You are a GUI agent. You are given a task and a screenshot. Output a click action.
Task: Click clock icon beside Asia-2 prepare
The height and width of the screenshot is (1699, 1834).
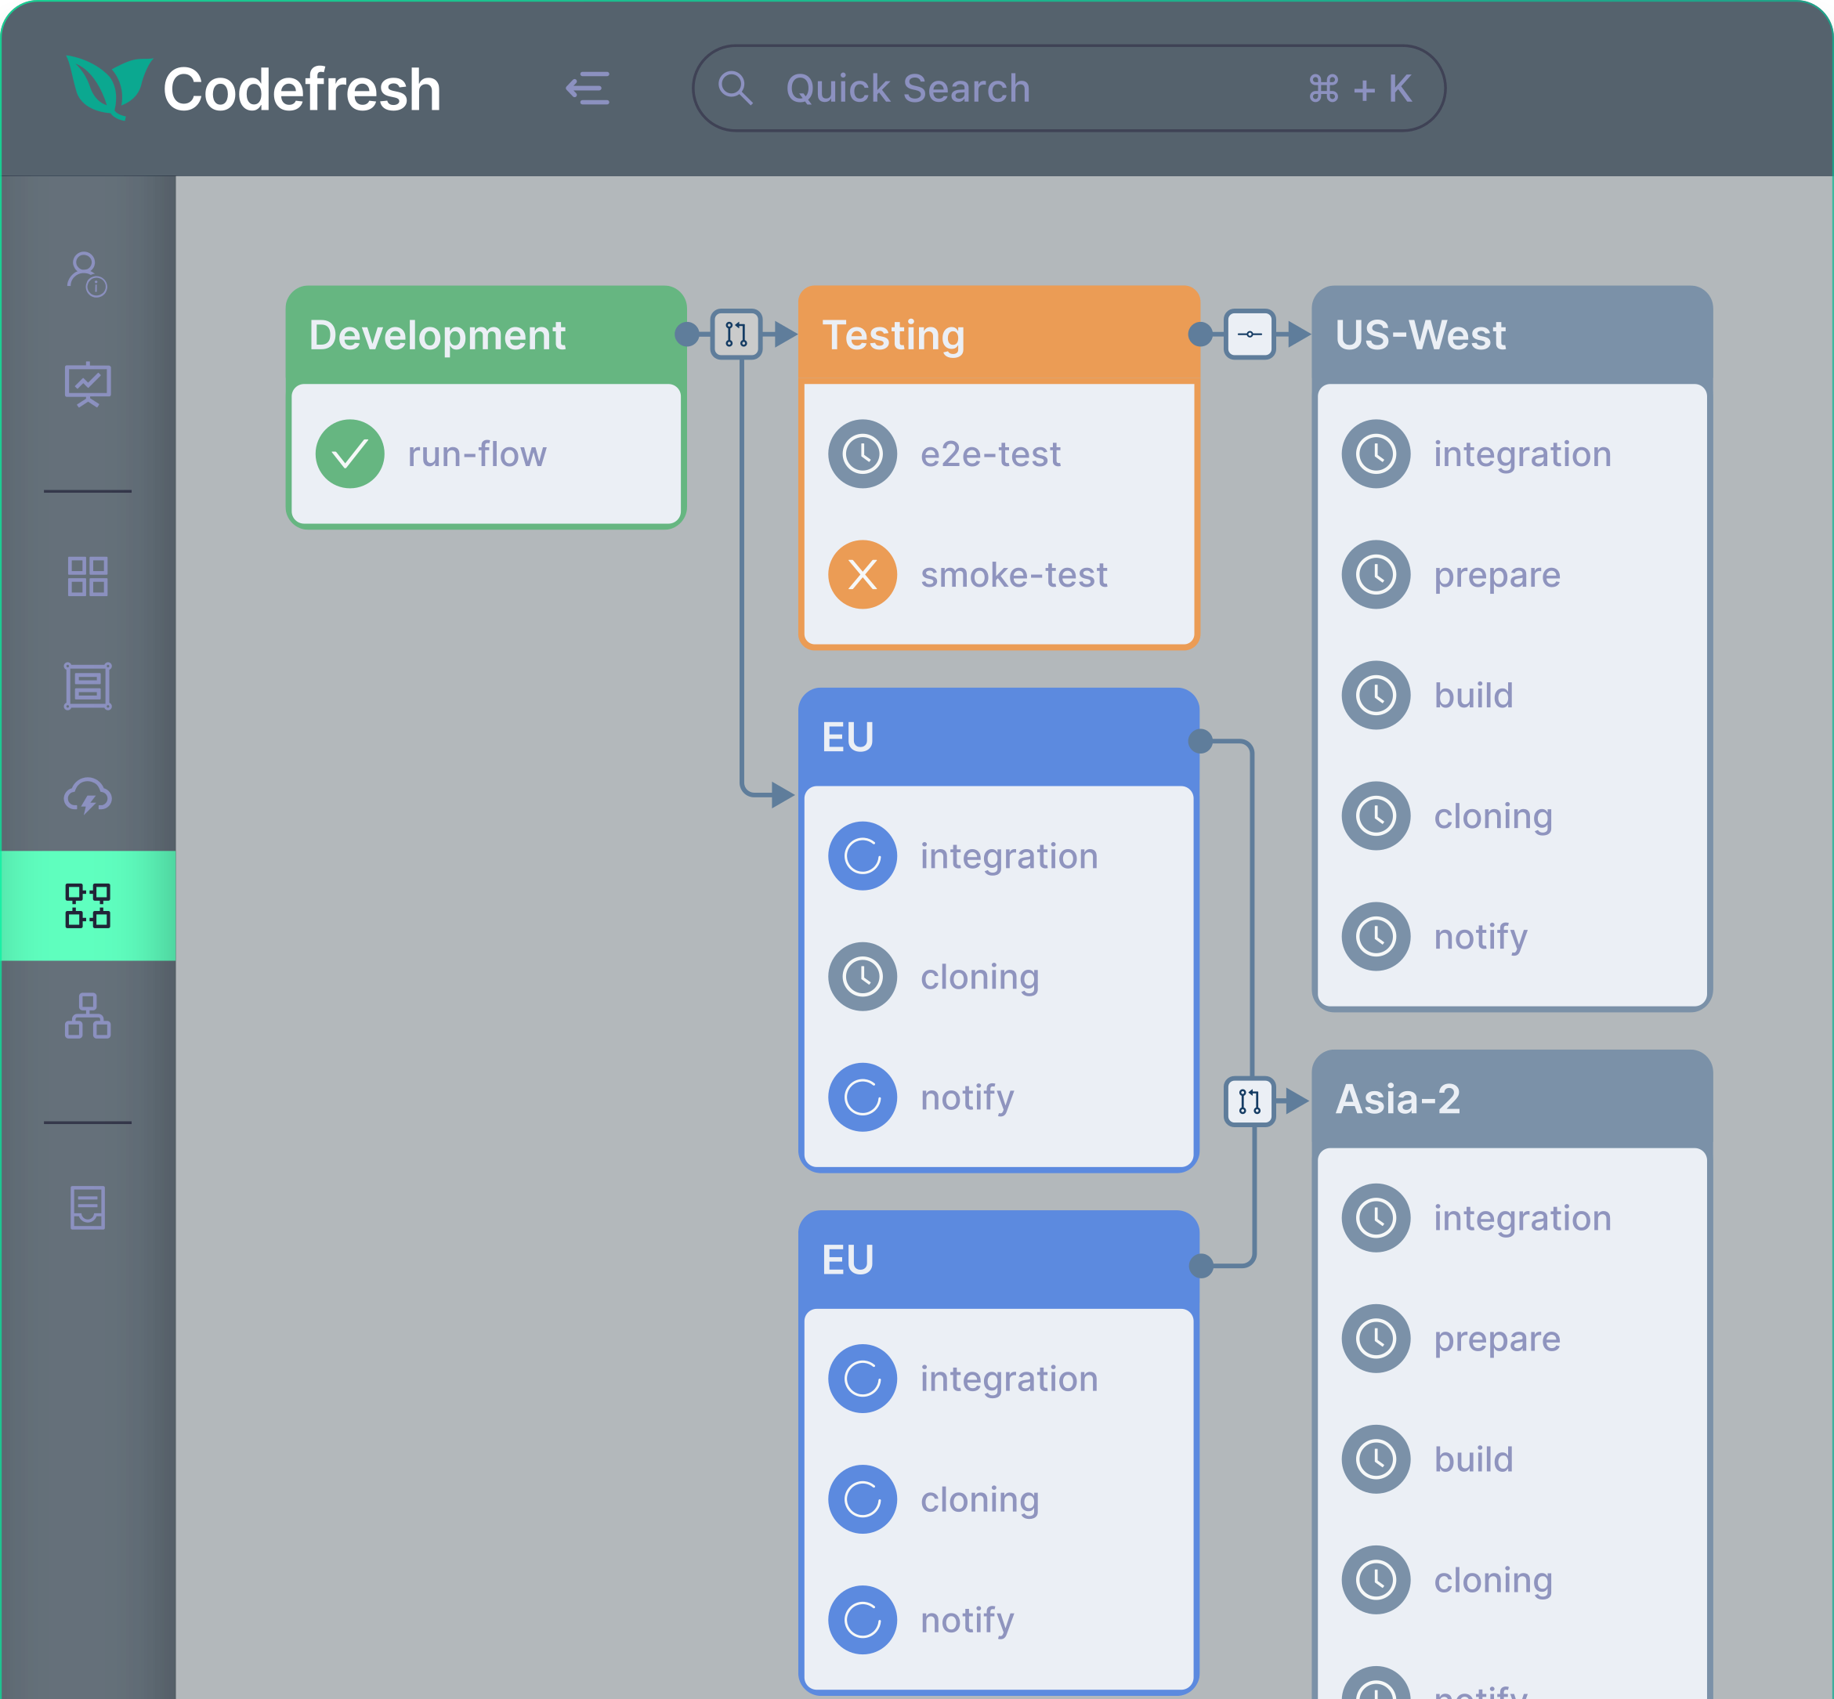click(x=1375, y=1339)
